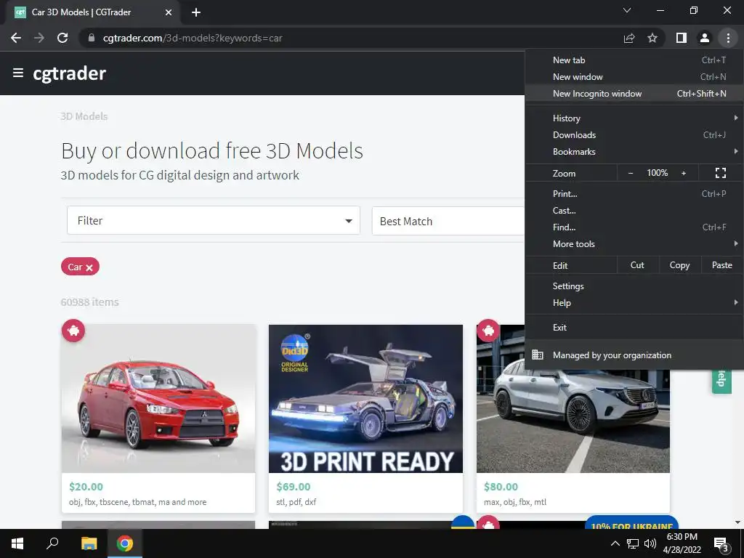Close the Car 3D Models tab
The image size is (744, 558).
click(x=169, y=12)
